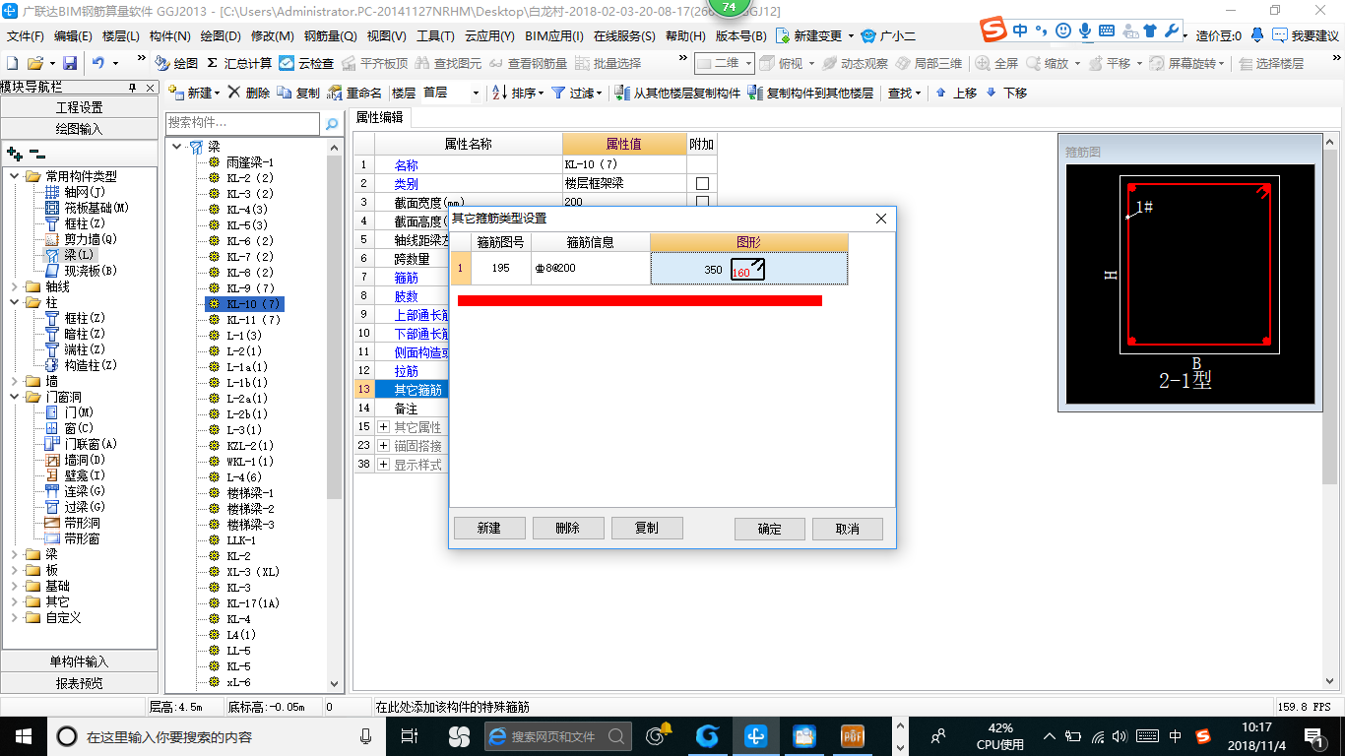
Task: Expand the 显示样式 row
Action: 384,465
